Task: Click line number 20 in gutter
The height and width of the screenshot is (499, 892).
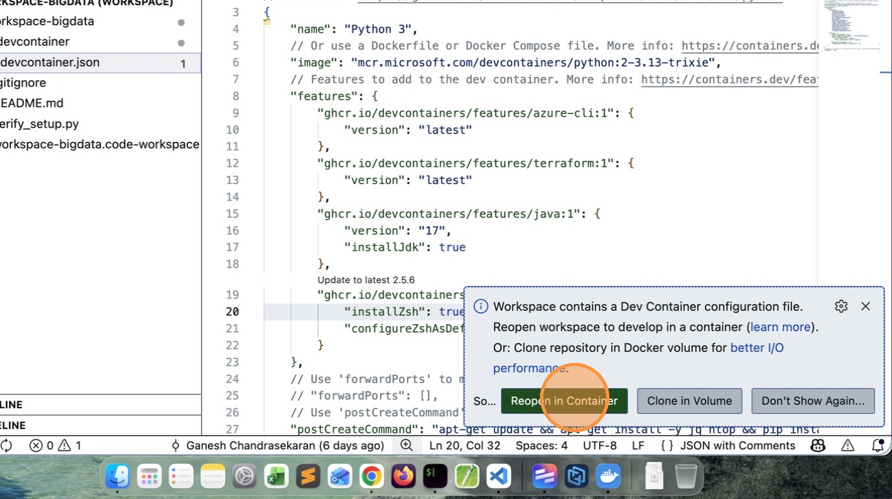Action: [x=232, y=312]
